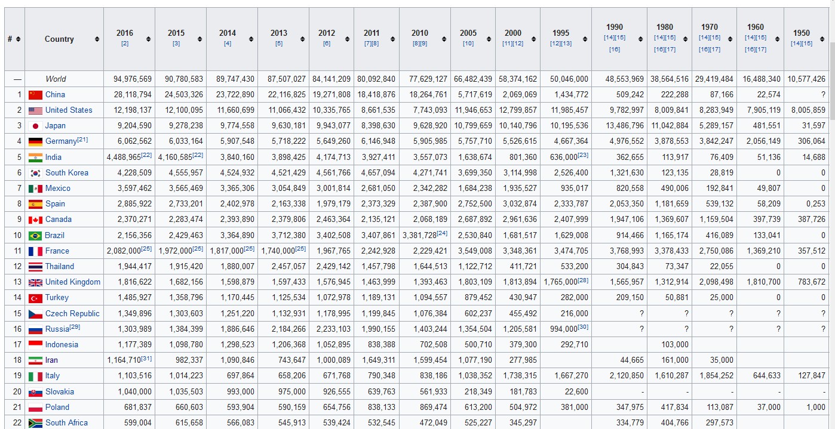Viewport: 835px width, 429px height.
Task: Click the South Africa flag icon
Action: pos(35,423)
